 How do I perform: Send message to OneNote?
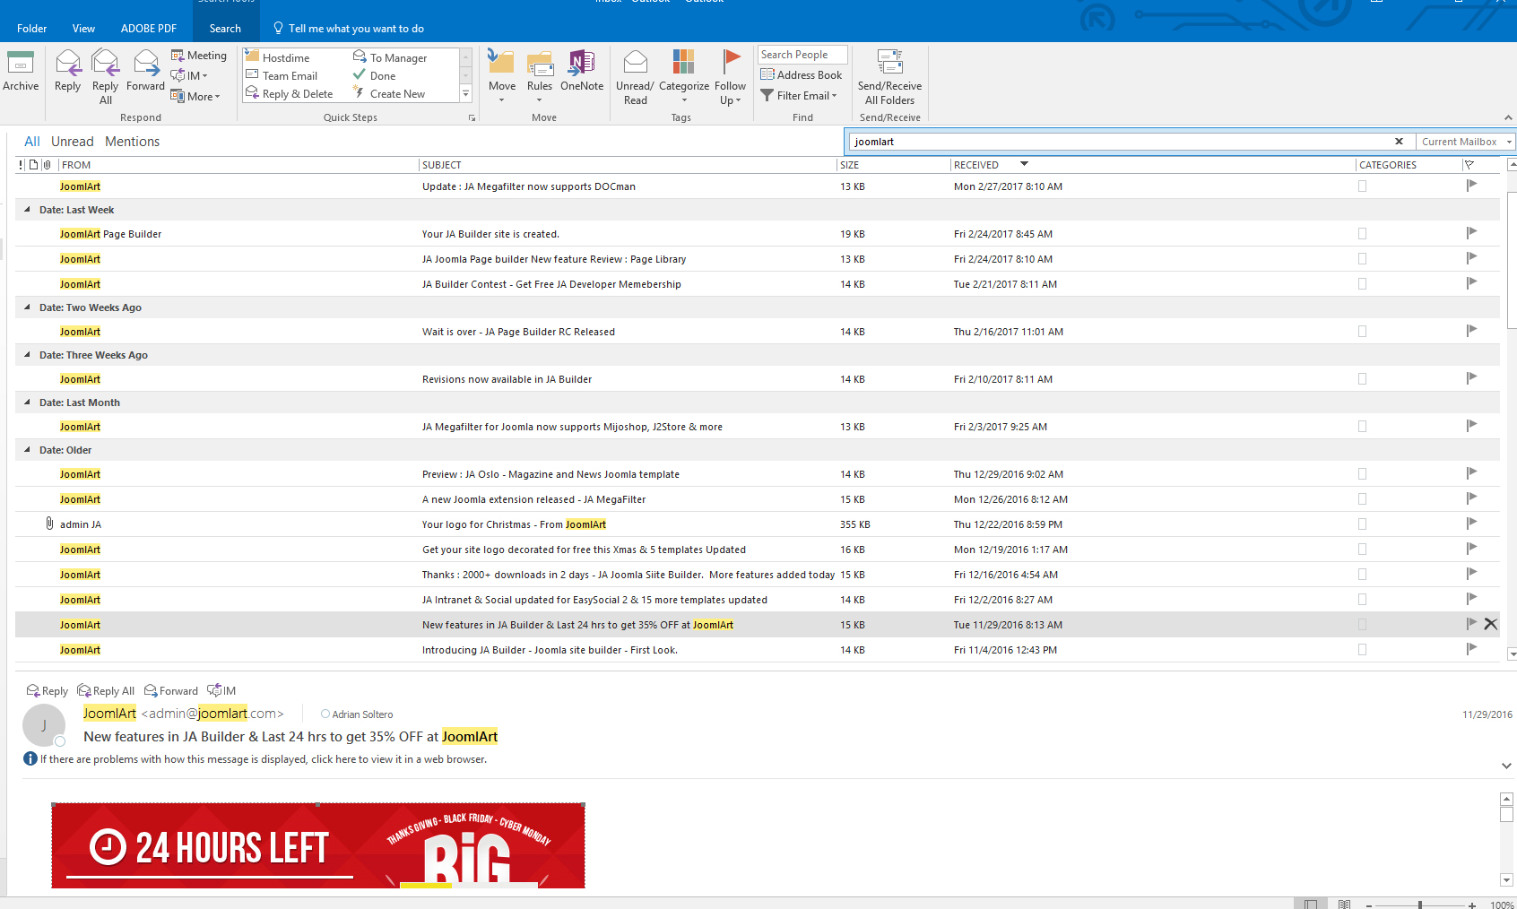(582, 72)
